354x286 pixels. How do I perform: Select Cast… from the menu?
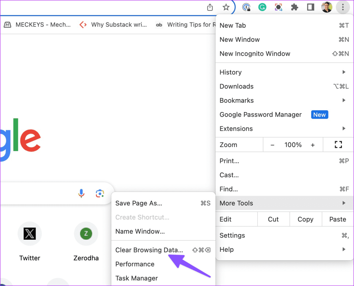point(285,175)
